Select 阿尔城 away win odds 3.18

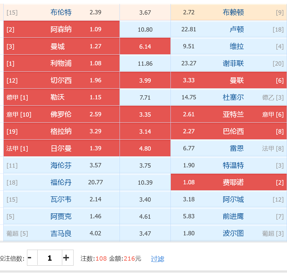tap(229, 199)
